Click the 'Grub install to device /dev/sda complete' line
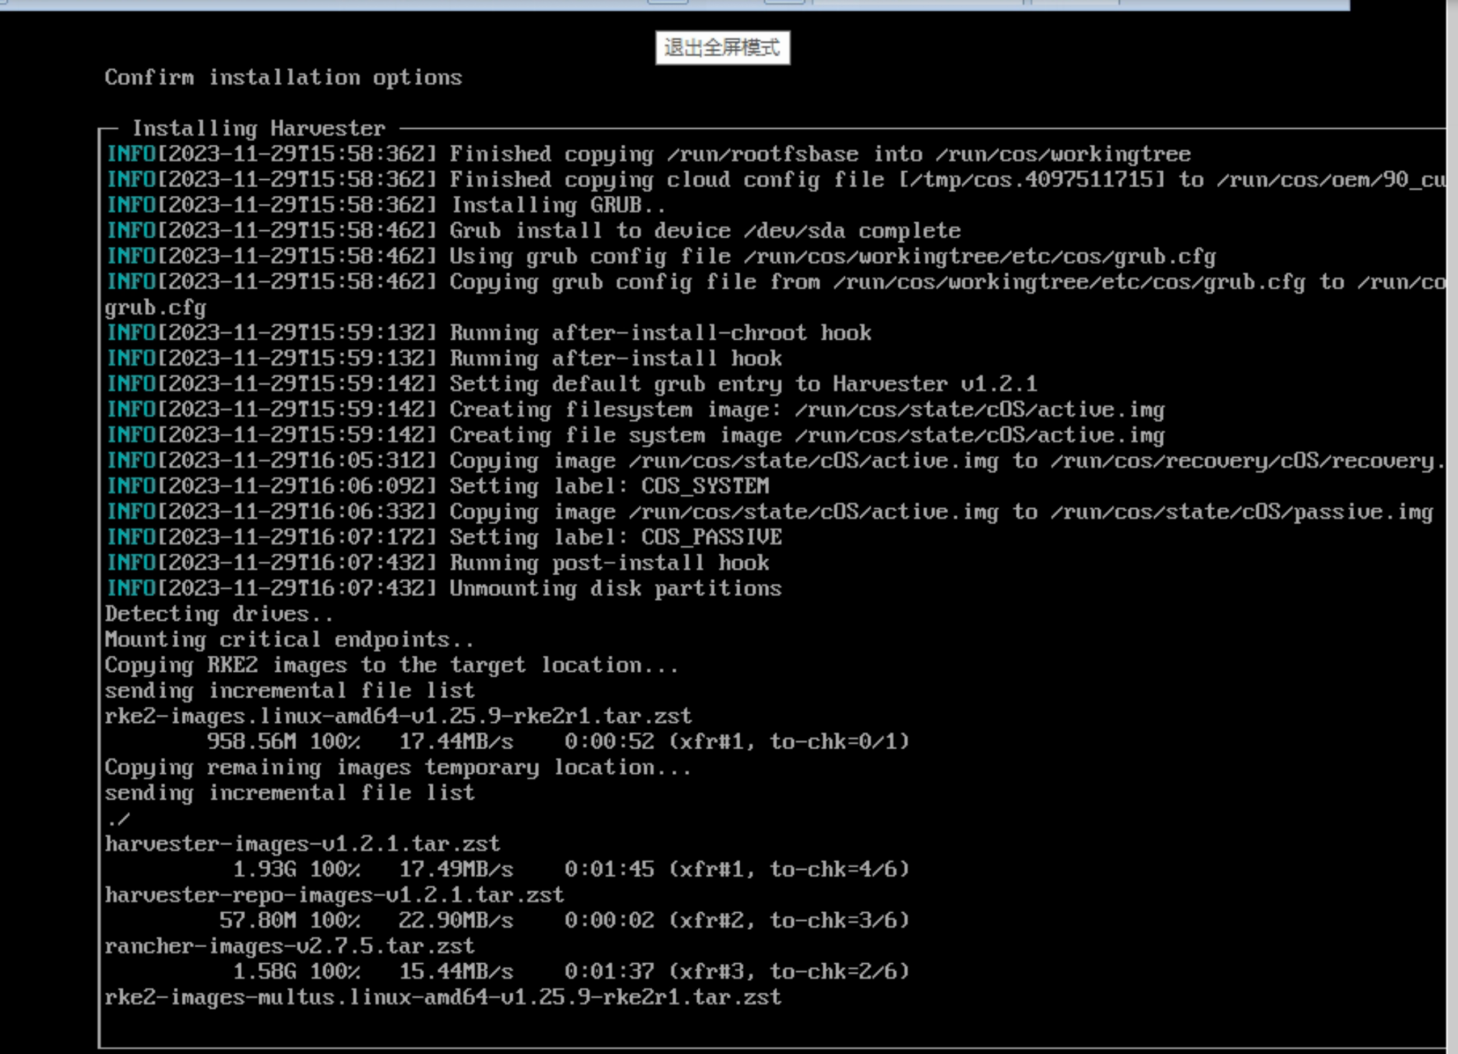The image size is (1458, 1054). pyautogui.click(x=534, y=230)
